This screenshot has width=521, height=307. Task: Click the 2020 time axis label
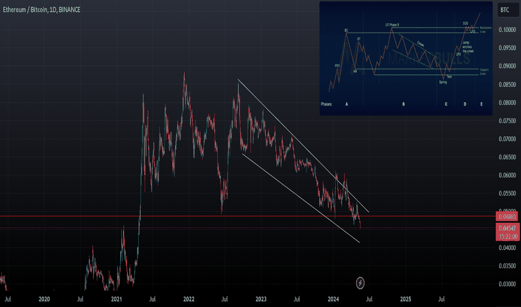tap(44, 299)
